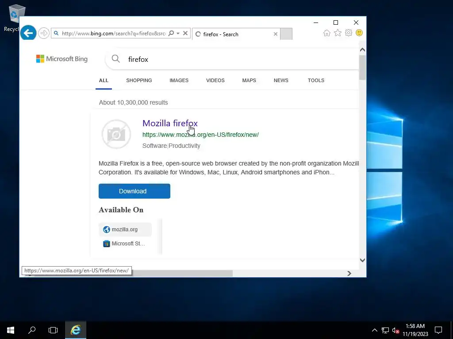Open Internet Explorer Tools gear icon
The height and width of the screenshot is (339, 453).
pyautogui.click(x=349, y=33)
